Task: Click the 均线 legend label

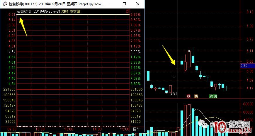Action: click(65, 11)
